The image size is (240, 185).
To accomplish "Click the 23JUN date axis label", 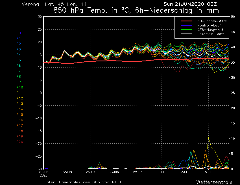I will pos(67,172).
